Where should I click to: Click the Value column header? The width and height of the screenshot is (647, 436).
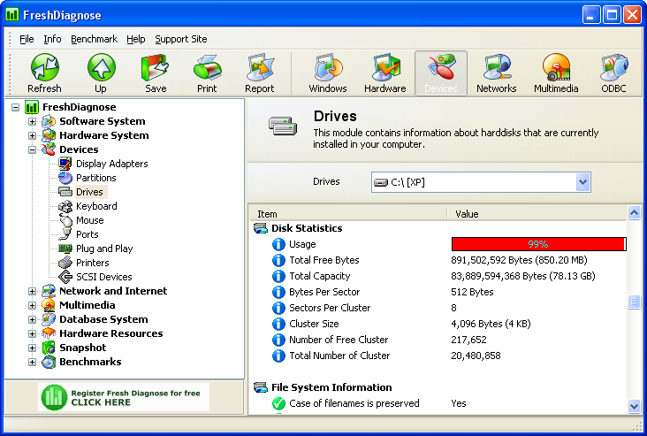click(x=537, y=214)
